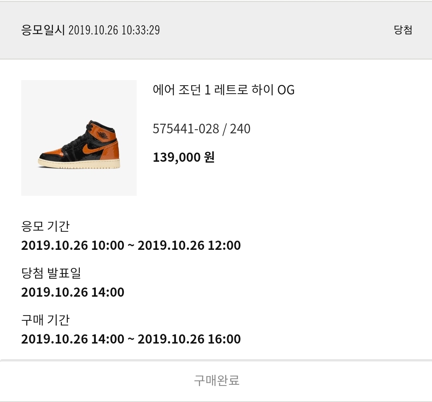432x402 pixels.
Task: Tap the 구매완료 button at the bottom
Action: 216,380
